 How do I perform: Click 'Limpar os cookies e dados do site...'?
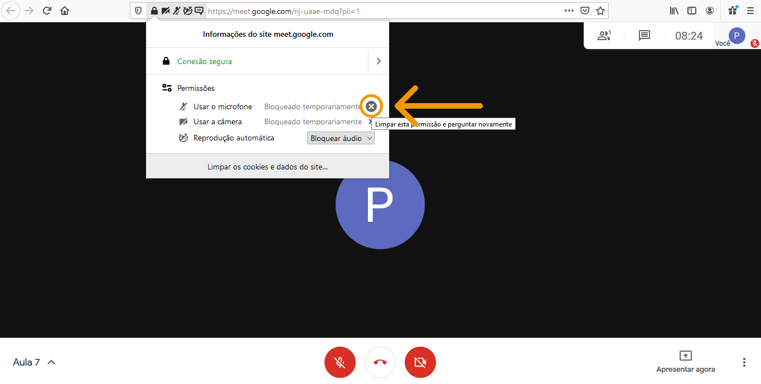tap(268, 167)
